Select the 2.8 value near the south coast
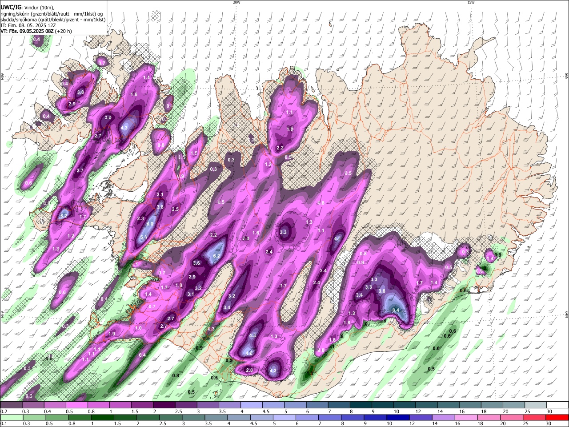This screenshot has width=569, height=427. click(x=249, y=370)
